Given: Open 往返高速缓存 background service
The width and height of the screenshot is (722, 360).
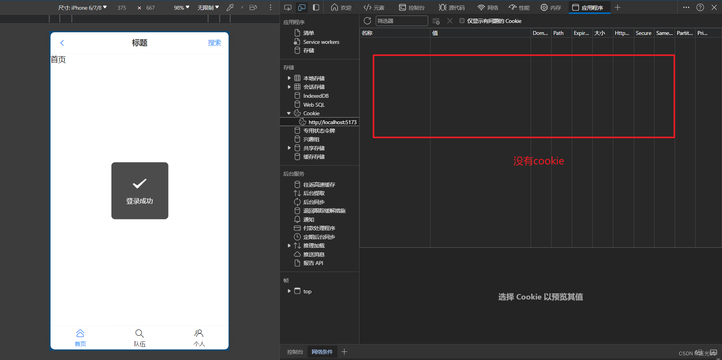Looking at the screenshot, I should 319,185.
